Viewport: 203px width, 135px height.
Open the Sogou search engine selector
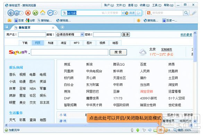pos(149,13)
